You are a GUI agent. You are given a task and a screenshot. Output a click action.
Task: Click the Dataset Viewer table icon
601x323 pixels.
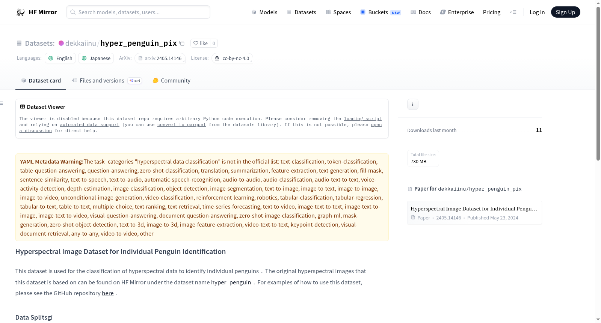coord(23,107)
